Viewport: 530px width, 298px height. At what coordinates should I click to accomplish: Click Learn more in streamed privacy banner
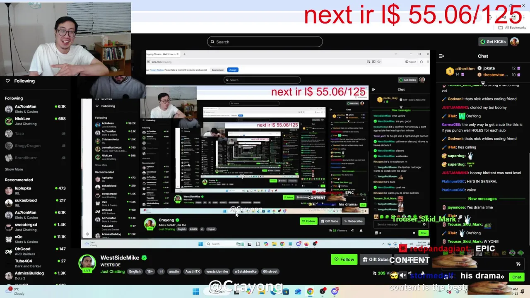click(218, 70)
